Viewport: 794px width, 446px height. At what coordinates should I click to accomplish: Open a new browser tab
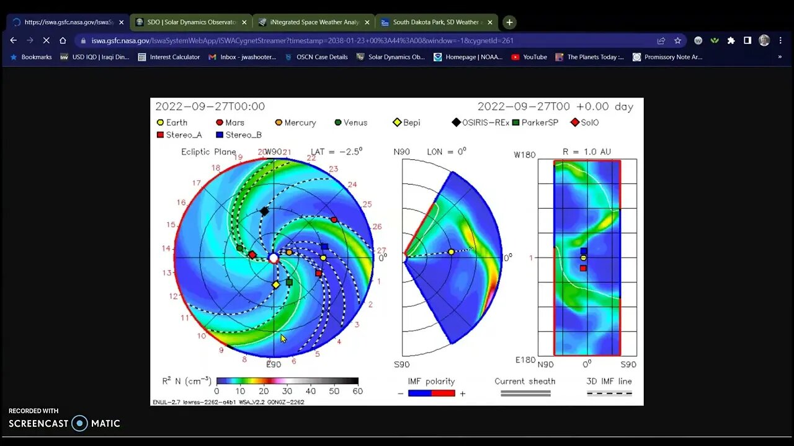point(509,22)
